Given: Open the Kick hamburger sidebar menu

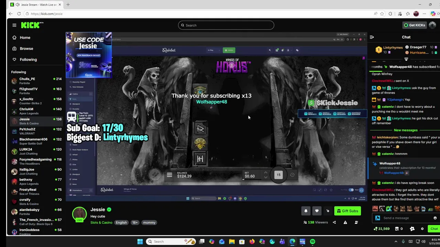Looking at the screenshot, I should point(14,25).
